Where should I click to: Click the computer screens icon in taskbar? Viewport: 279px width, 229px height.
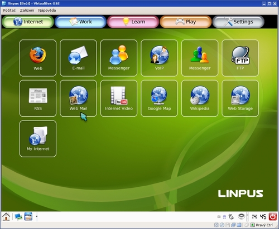pyautogui.click(x=18, y=217)
